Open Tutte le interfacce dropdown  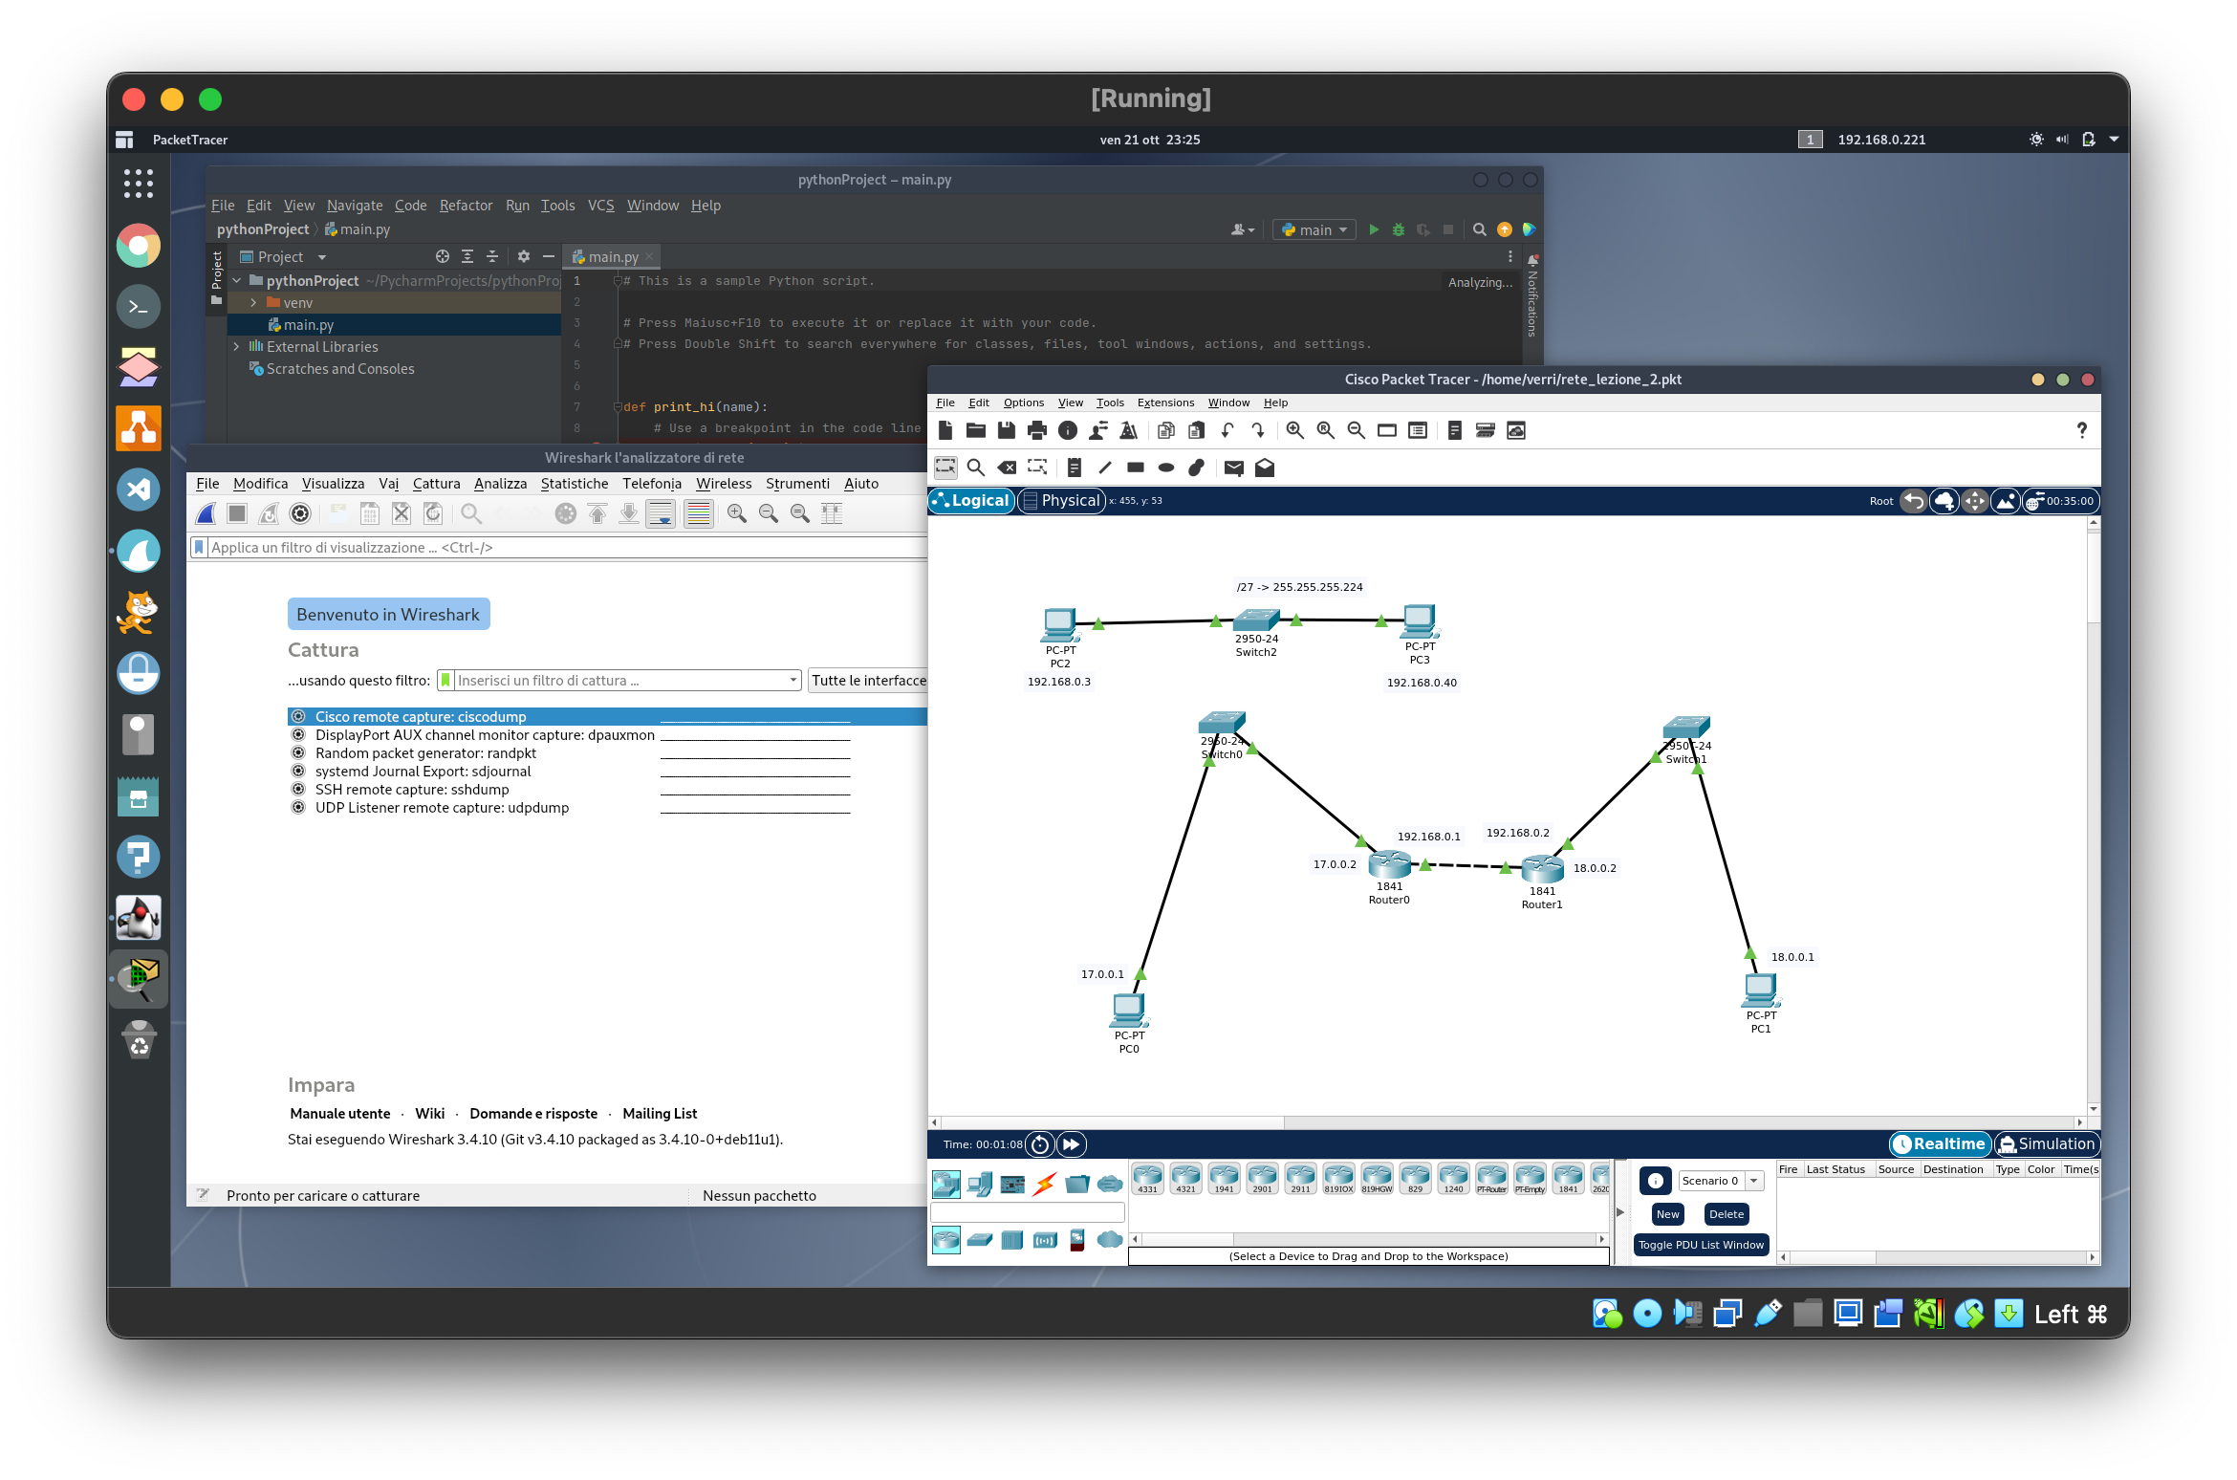point(868,681)
